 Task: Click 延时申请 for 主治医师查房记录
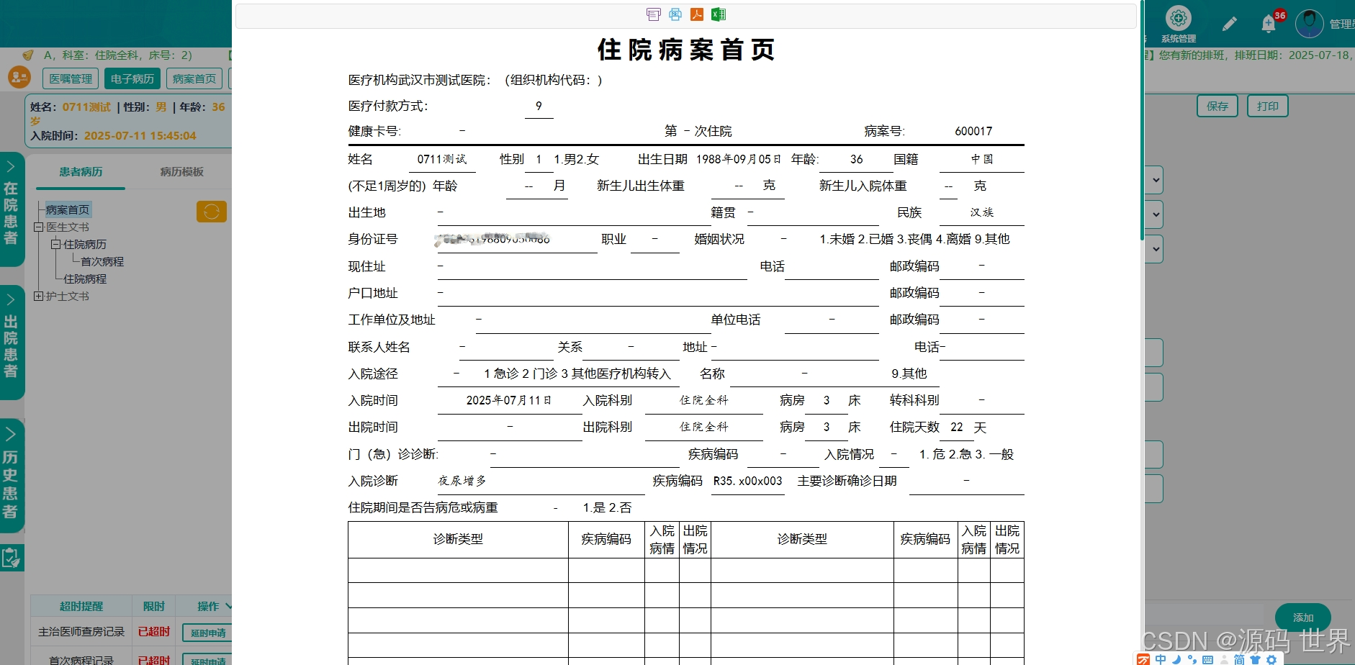[x=207, y=633]
